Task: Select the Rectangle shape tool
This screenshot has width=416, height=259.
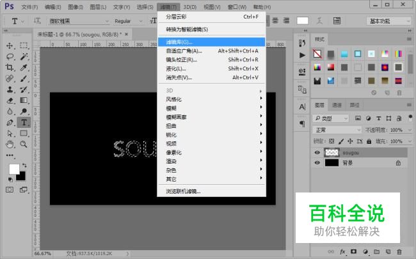Action: 24,134
